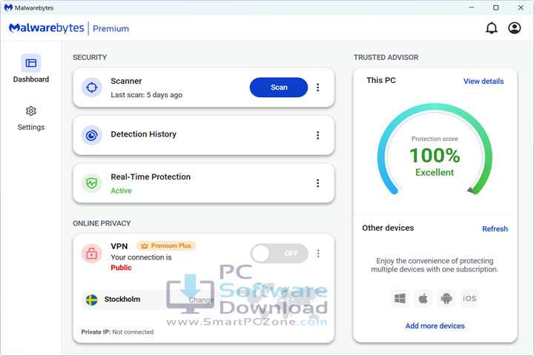Click Add more devices link
Screen dimensions: 534x356
click(435, 326)
